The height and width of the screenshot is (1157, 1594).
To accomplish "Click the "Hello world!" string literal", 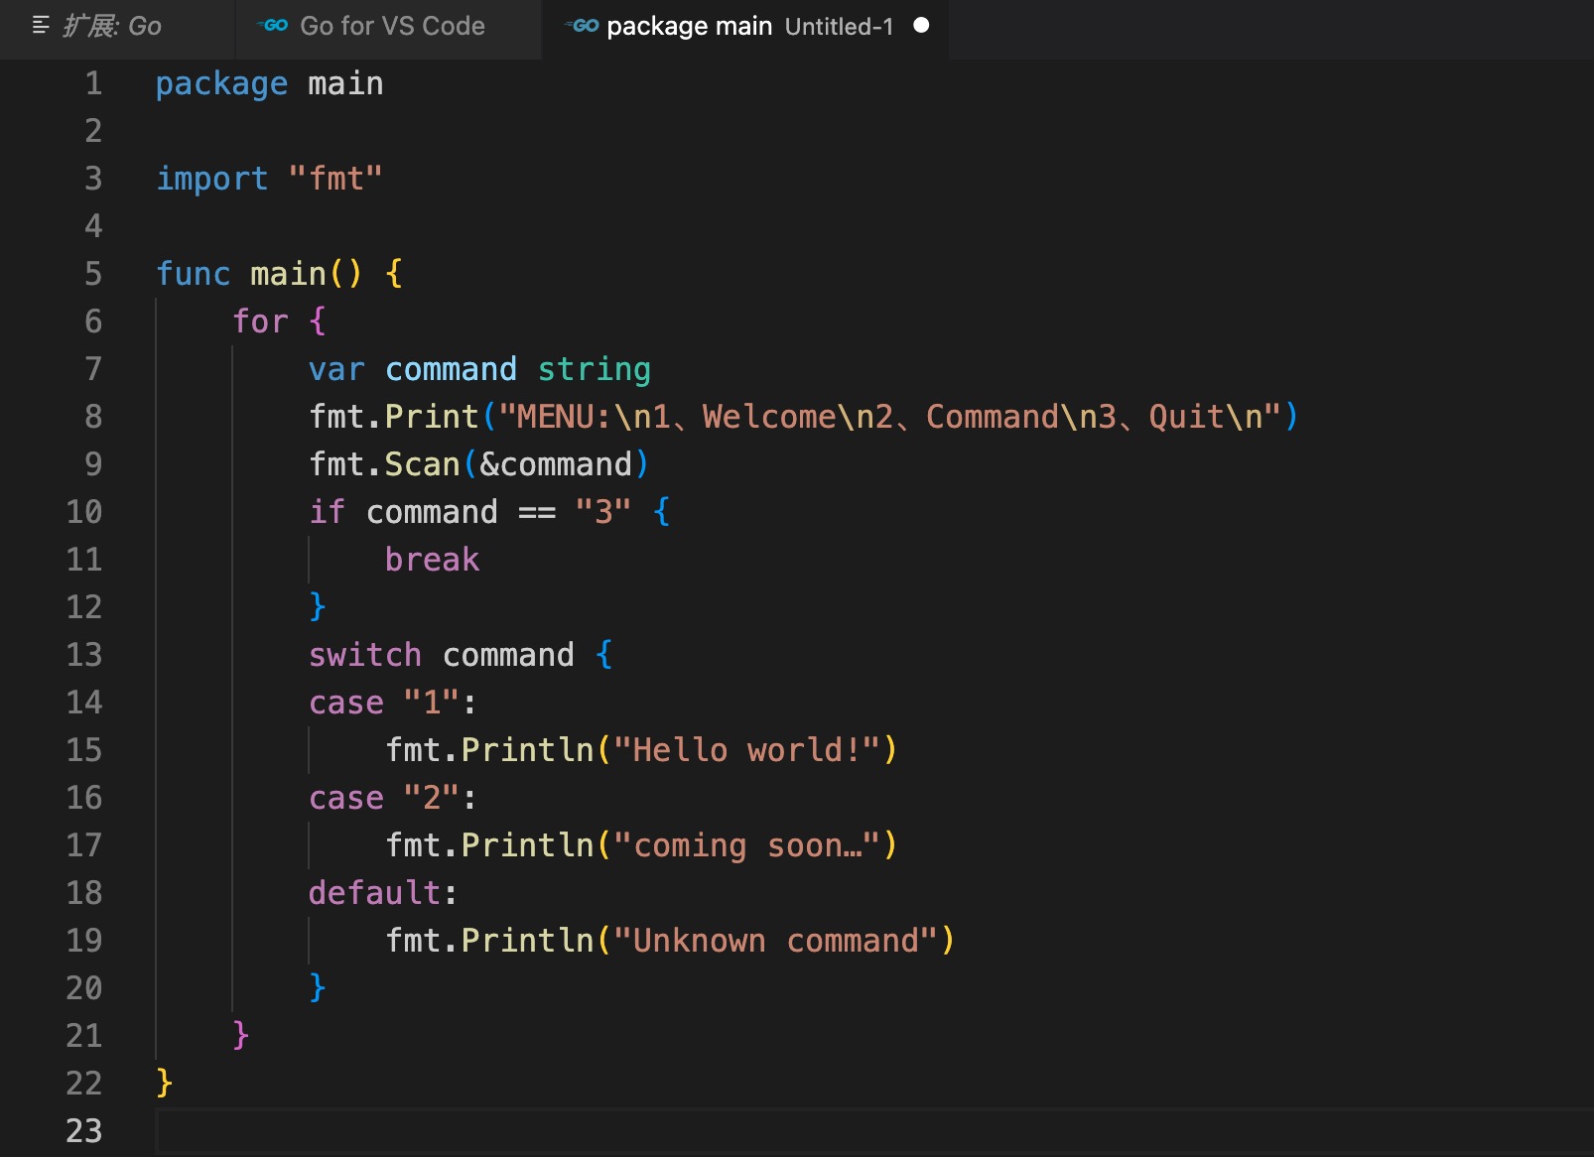I will [747, 750].
